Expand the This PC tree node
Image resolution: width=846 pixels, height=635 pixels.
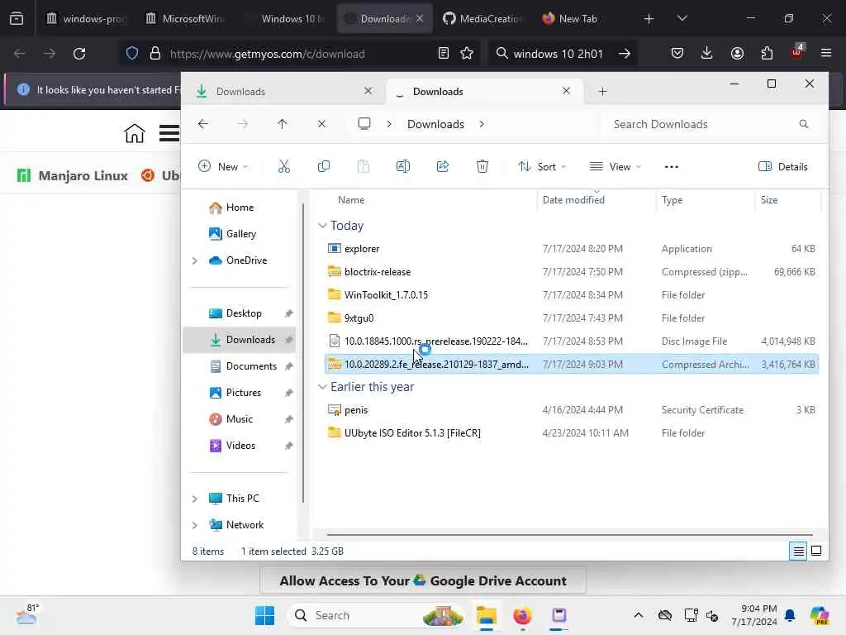coord(195,499)
